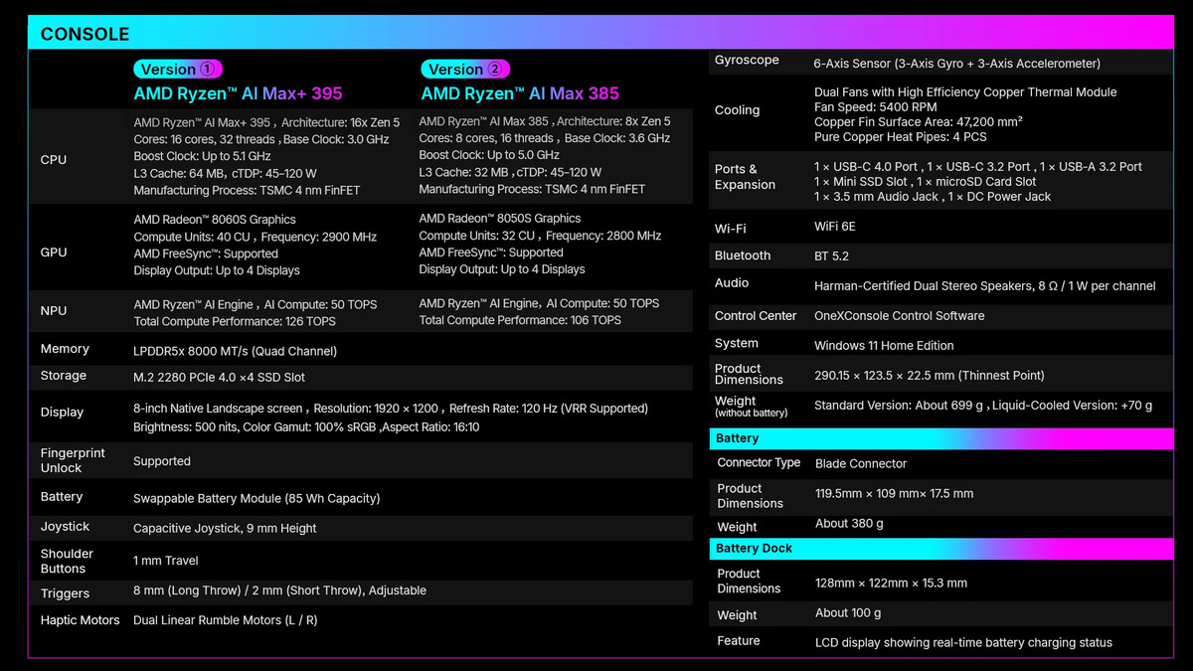Click the Haptic Motors row label

(x=81, y=620)
